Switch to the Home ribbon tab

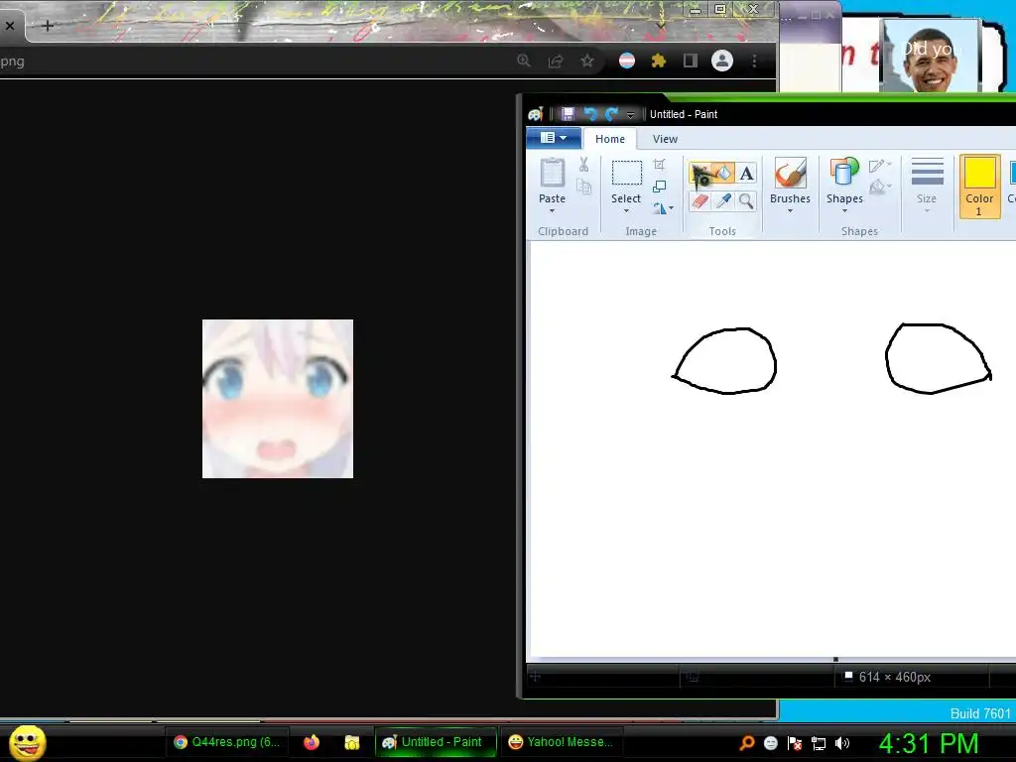pyautogui.click(x=610, y=139)
